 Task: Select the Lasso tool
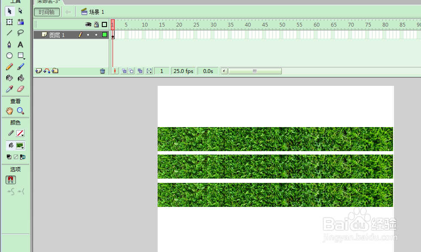click(21, 33)
